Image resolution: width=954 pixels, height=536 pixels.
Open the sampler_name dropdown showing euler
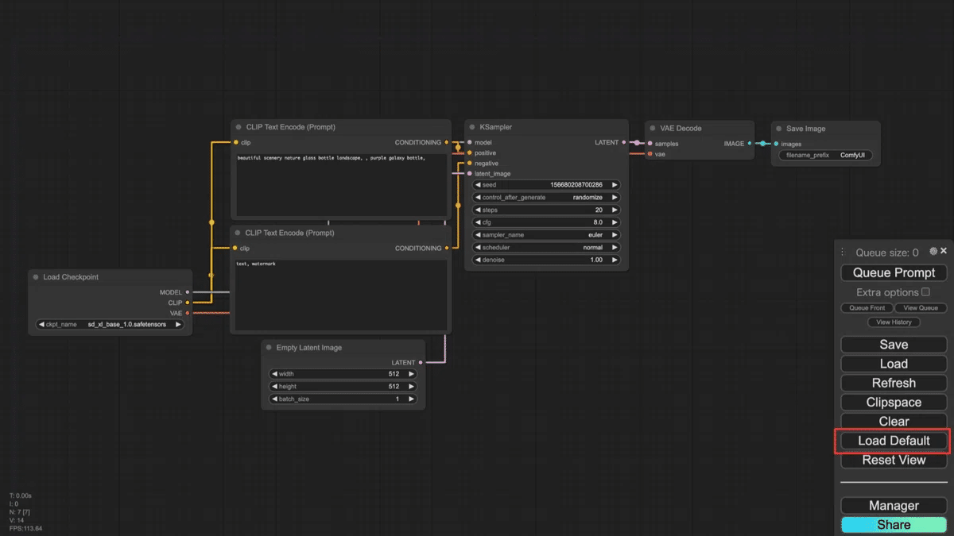546,235
